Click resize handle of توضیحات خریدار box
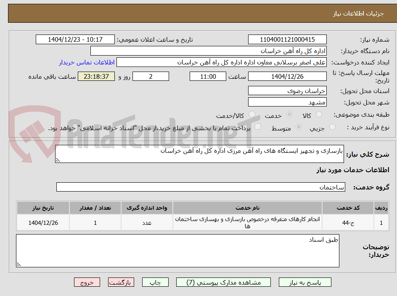Viewport: 397px width, 296px height. point(19,264)
